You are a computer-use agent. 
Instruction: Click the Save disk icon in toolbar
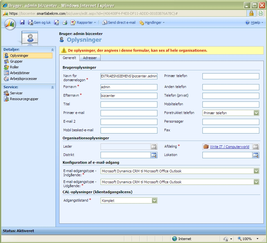click(22, 22)
